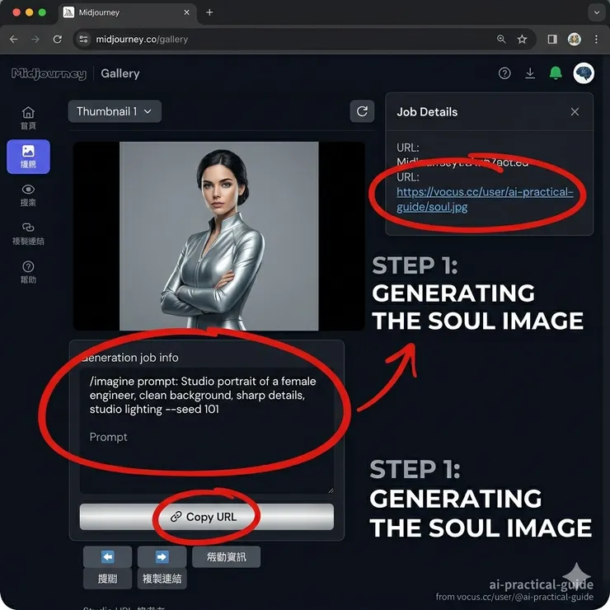This screenshot has width=610, height=610.
Task: Open the browser side panel icon
Action: tap(552, 39)
